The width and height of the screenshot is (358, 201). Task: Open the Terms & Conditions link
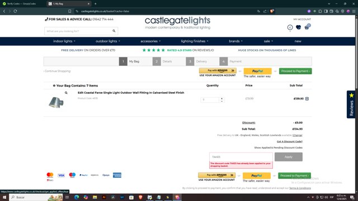pos(300,188)
